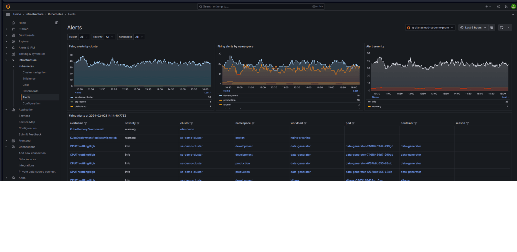Open the Data sources menu item
This screenshot has width=517, height=252.
27,159
